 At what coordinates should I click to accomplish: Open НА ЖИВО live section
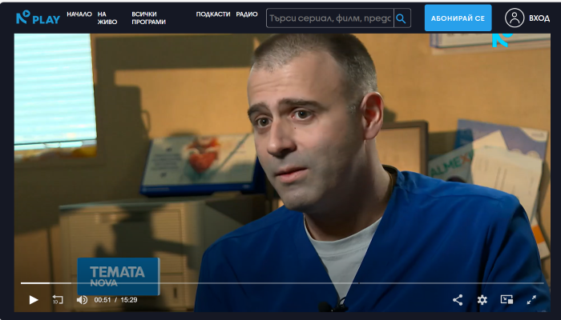pyautogui.click(x=107, y=18)
